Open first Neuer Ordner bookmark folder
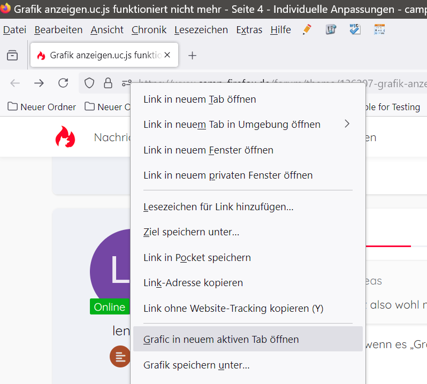Viewport: 427px width, 384px height. (x=42, y=107)
